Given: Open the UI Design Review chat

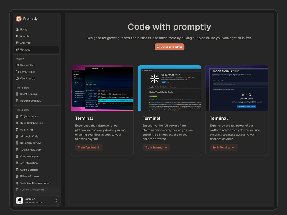Looking at the screenshot, I should coord(36,143).
